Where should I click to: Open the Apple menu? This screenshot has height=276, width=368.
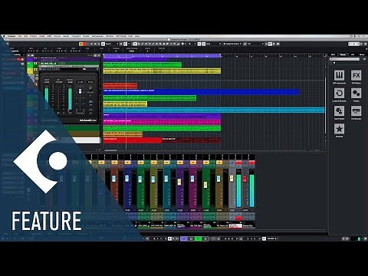pos(4,36)
